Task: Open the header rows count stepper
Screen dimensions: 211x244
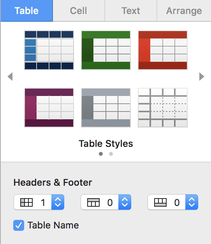Action: pos(125,202)
